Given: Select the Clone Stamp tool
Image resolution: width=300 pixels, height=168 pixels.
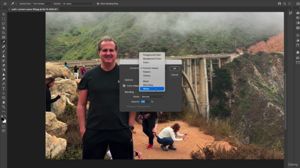Looking at the screenshot, I should click(3, 56).
